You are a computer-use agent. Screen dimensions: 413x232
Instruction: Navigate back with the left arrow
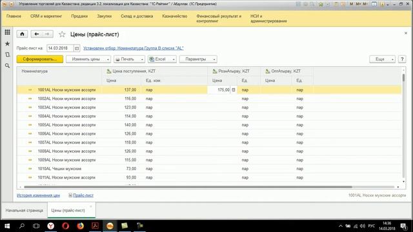click(x=37, y=34)
